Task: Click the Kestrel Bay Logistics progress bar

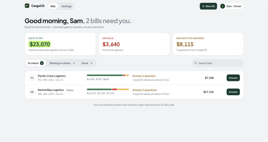Action: [108, 89]
